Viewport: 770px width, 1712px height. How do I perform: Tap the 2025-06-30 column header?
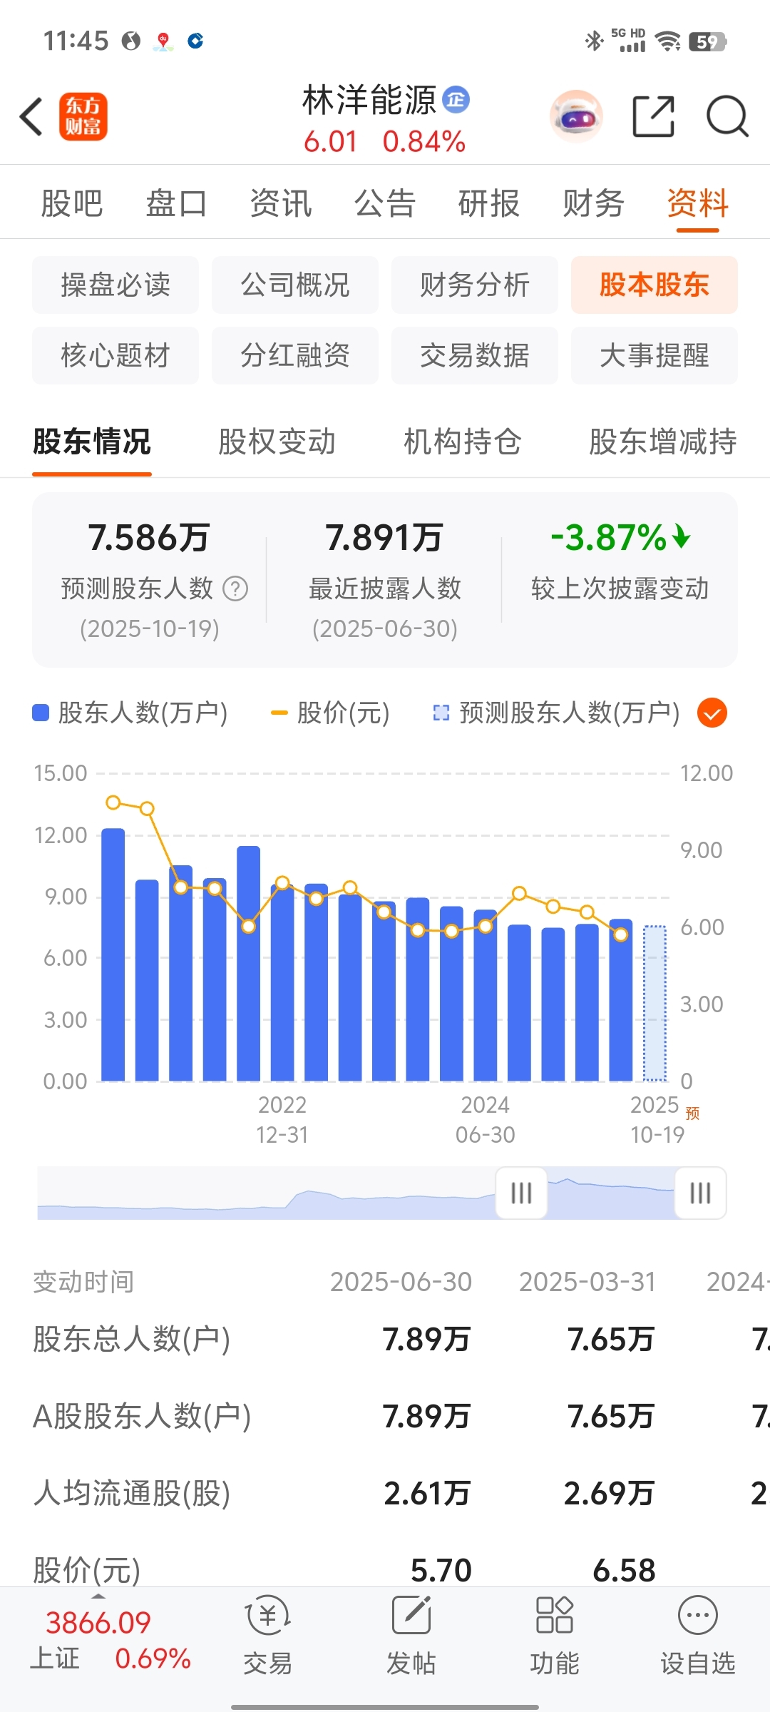click(x=401, y=1282)
